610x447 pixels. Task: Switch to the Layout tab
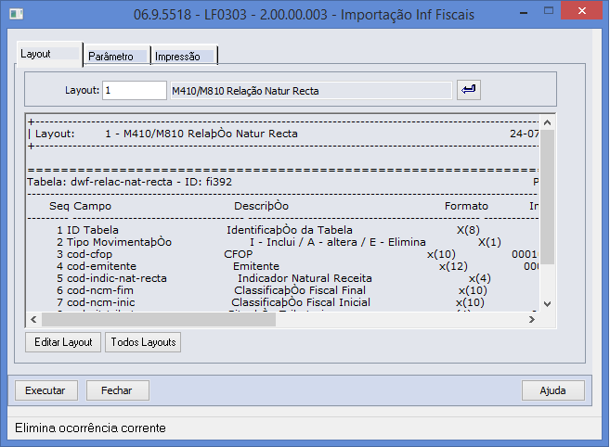49,54
